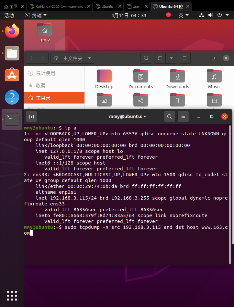Maximize the terminal window
The height and width of the screenshot is (307, 234).
[x=212, y=117]
